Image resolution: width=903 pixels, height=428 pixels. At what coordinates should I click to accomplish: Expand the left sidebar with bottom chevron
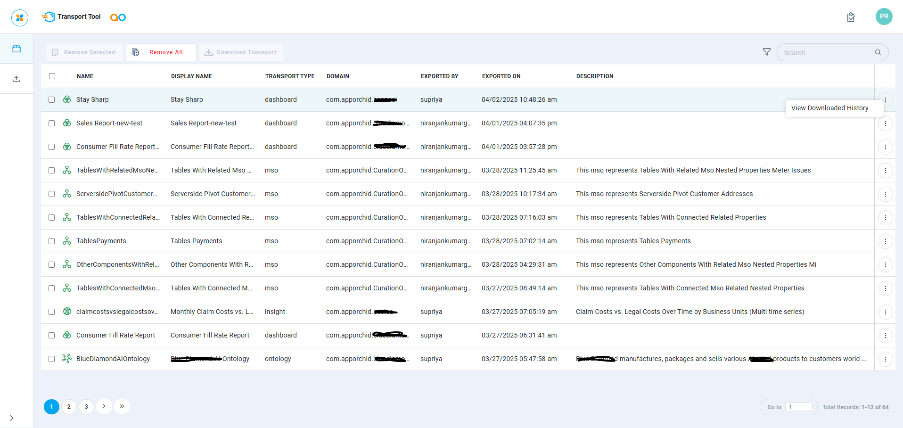[x=12, y=418]
